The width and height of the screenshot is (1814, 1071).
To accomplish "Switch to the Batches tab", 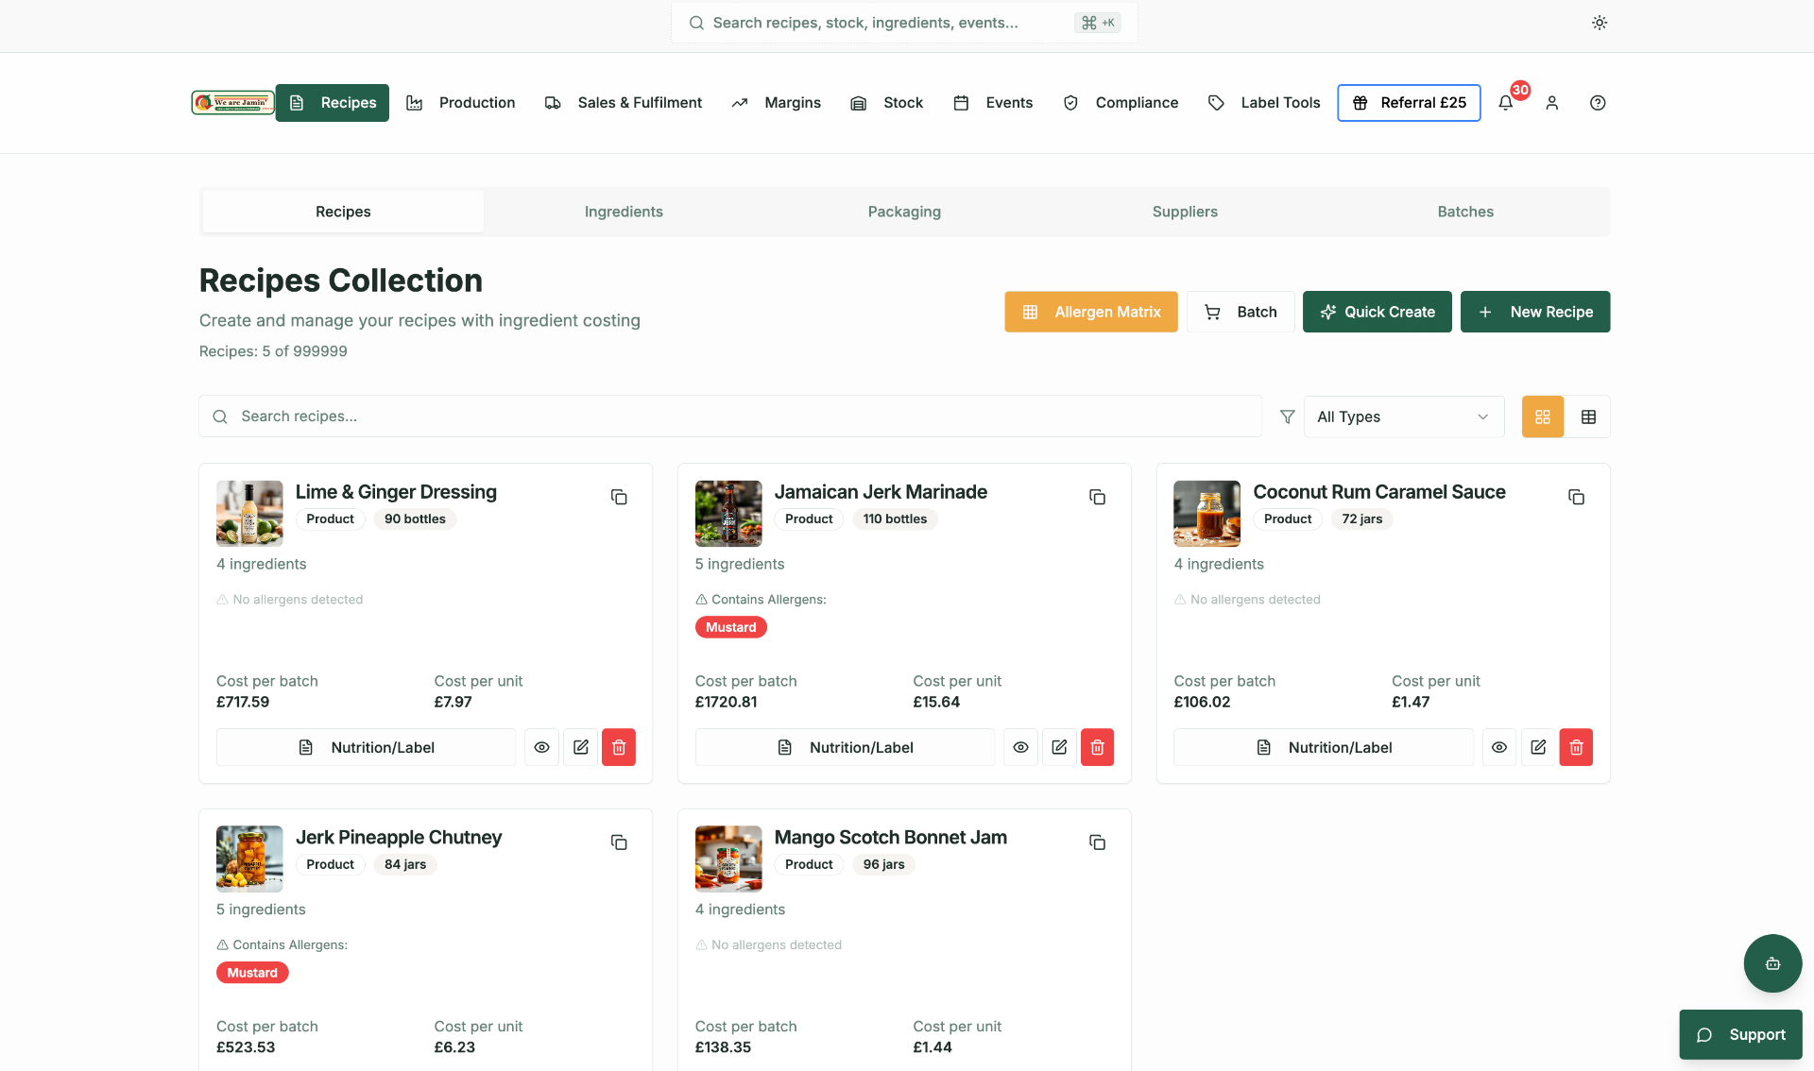I will 1465,212.
